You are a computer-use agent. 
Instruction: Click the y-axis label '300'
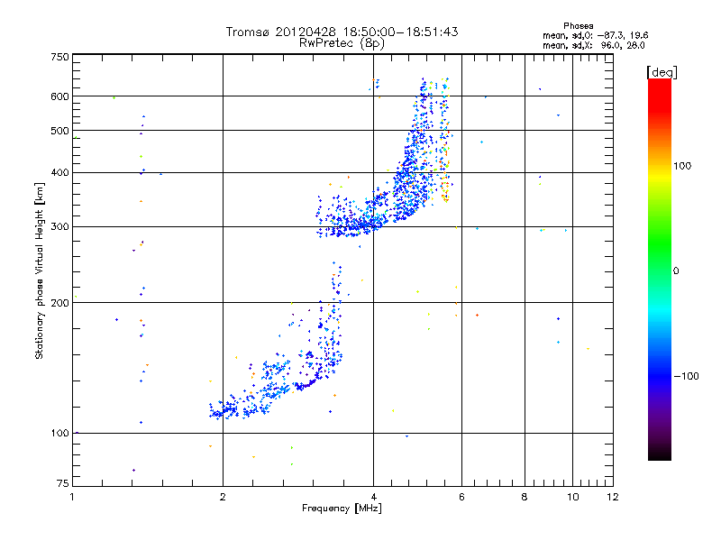click(x=59, y=226)
